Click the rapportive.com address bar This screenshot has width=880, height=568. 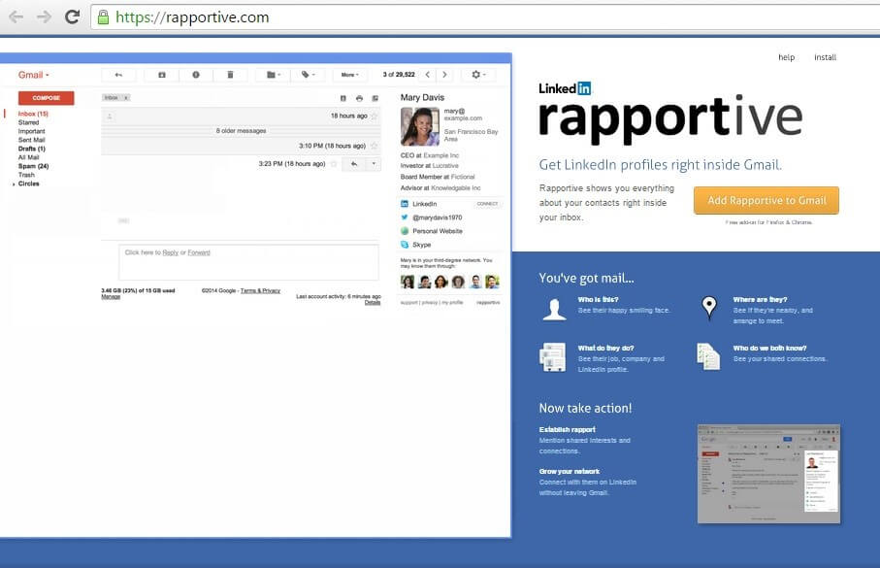point(485,17)
